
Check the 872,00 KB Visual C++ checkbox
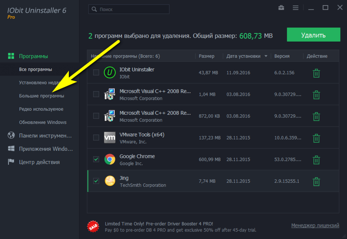click(96, 116)
